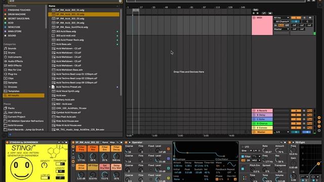This screenshot has width=324, height=182.
Task: Expand Acid Techno Preset.als in browser
Action: 50,87
